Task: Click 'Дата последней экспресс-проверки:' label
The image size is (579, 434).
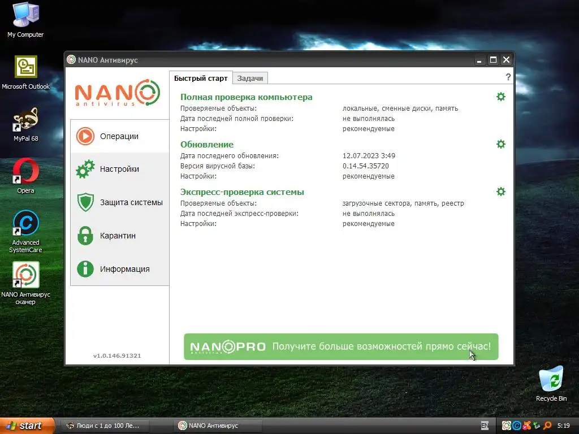Action: click(239, 214)
